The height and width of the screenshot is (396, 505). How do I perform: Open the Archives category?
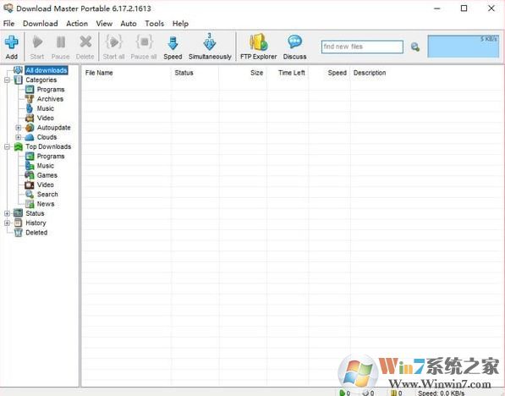pos(50,99)
